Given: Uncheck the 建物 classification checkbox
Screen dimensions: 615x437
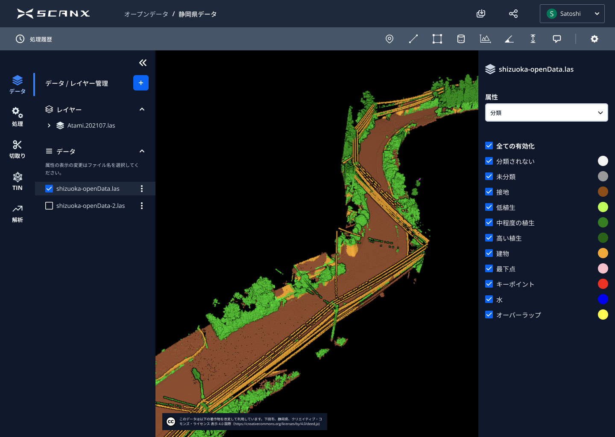Looking at the screenshot, I should tap(489, 253).
